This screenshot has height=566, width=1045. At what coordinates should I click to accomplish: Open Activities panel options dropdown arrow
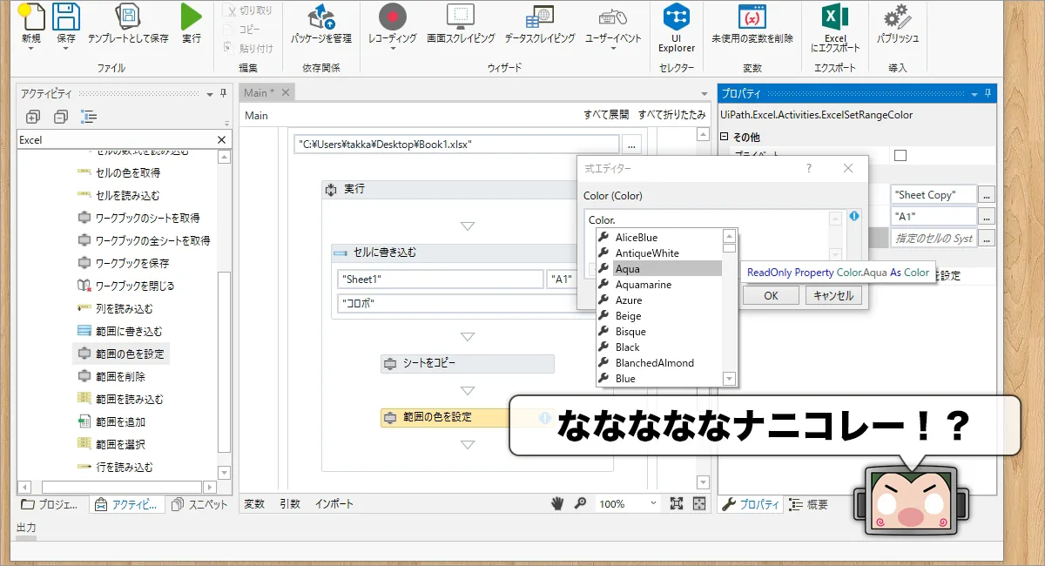pyautogui.click(x=210, y=93)
